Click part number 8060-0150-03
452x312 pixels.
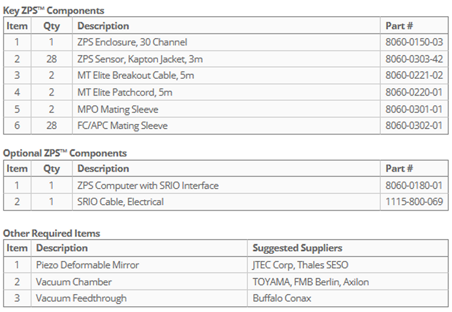(414, 43)
